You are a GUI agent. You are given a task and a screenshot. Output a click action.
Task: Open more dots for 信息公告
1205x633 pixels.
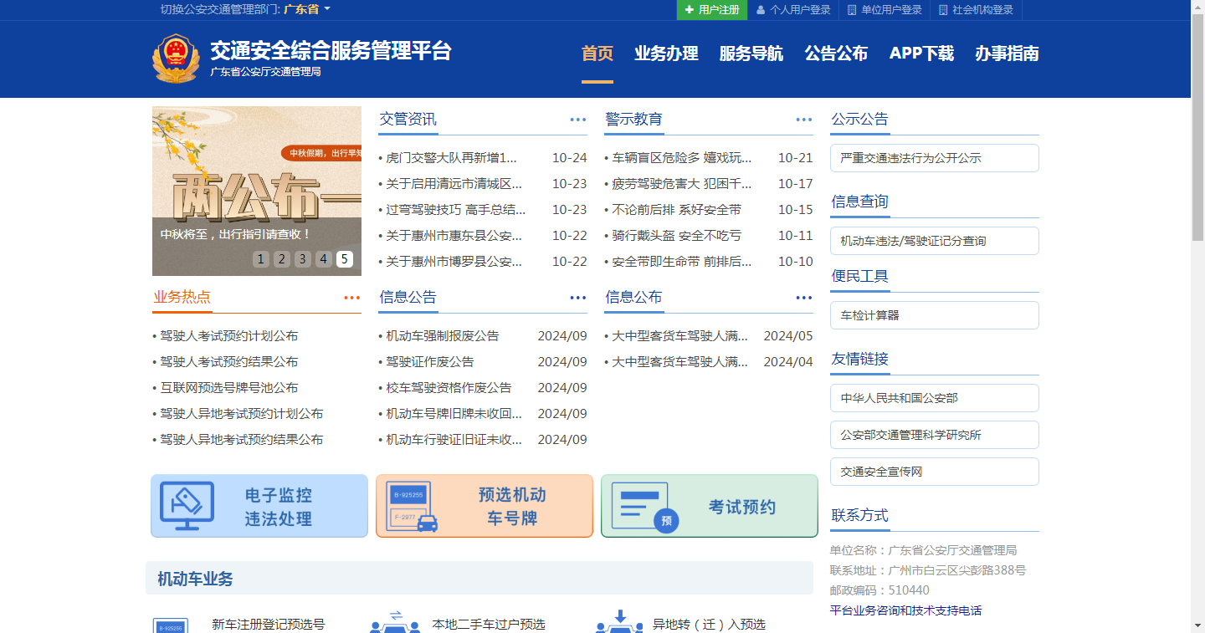(578, 298)
